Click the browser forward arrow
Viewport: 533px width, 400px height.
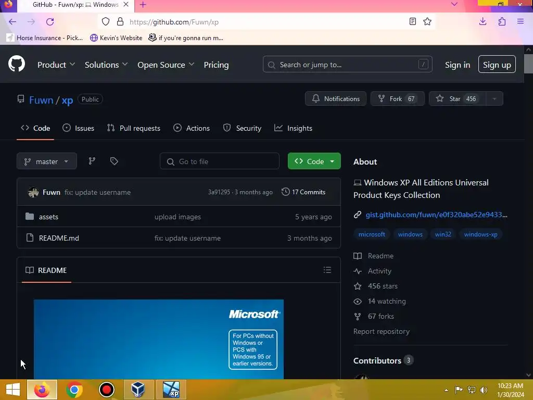31,22
